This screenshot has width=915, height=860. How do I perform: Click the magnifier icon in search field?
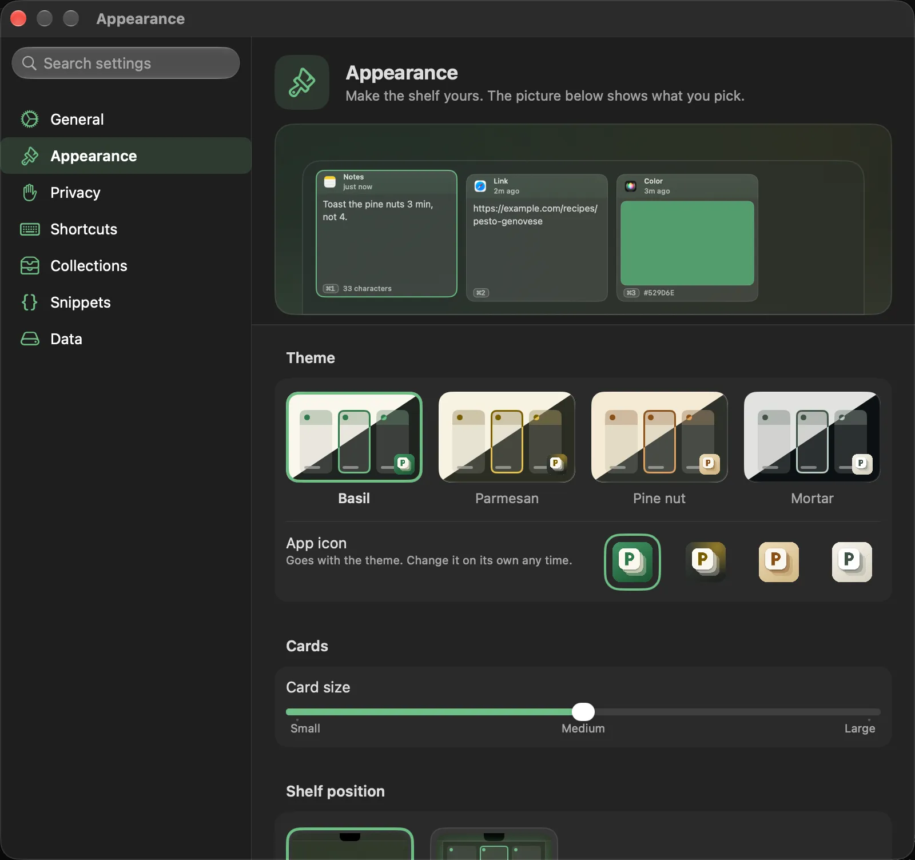[x=29, y=63]
